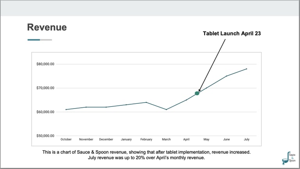Image resolution: width=300 pixels, height=169 pixels.
Task: Click the November axis label
Action: click(86, 139)
